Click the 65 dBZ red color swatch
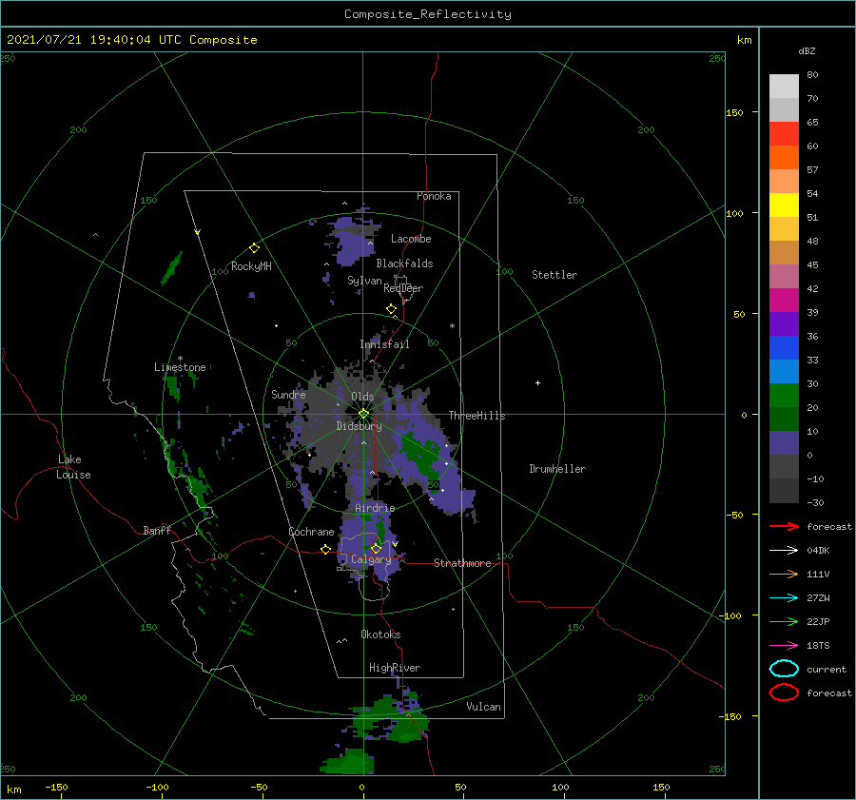The height and width of the screenshot is (800, 856). tap(784, 133)
